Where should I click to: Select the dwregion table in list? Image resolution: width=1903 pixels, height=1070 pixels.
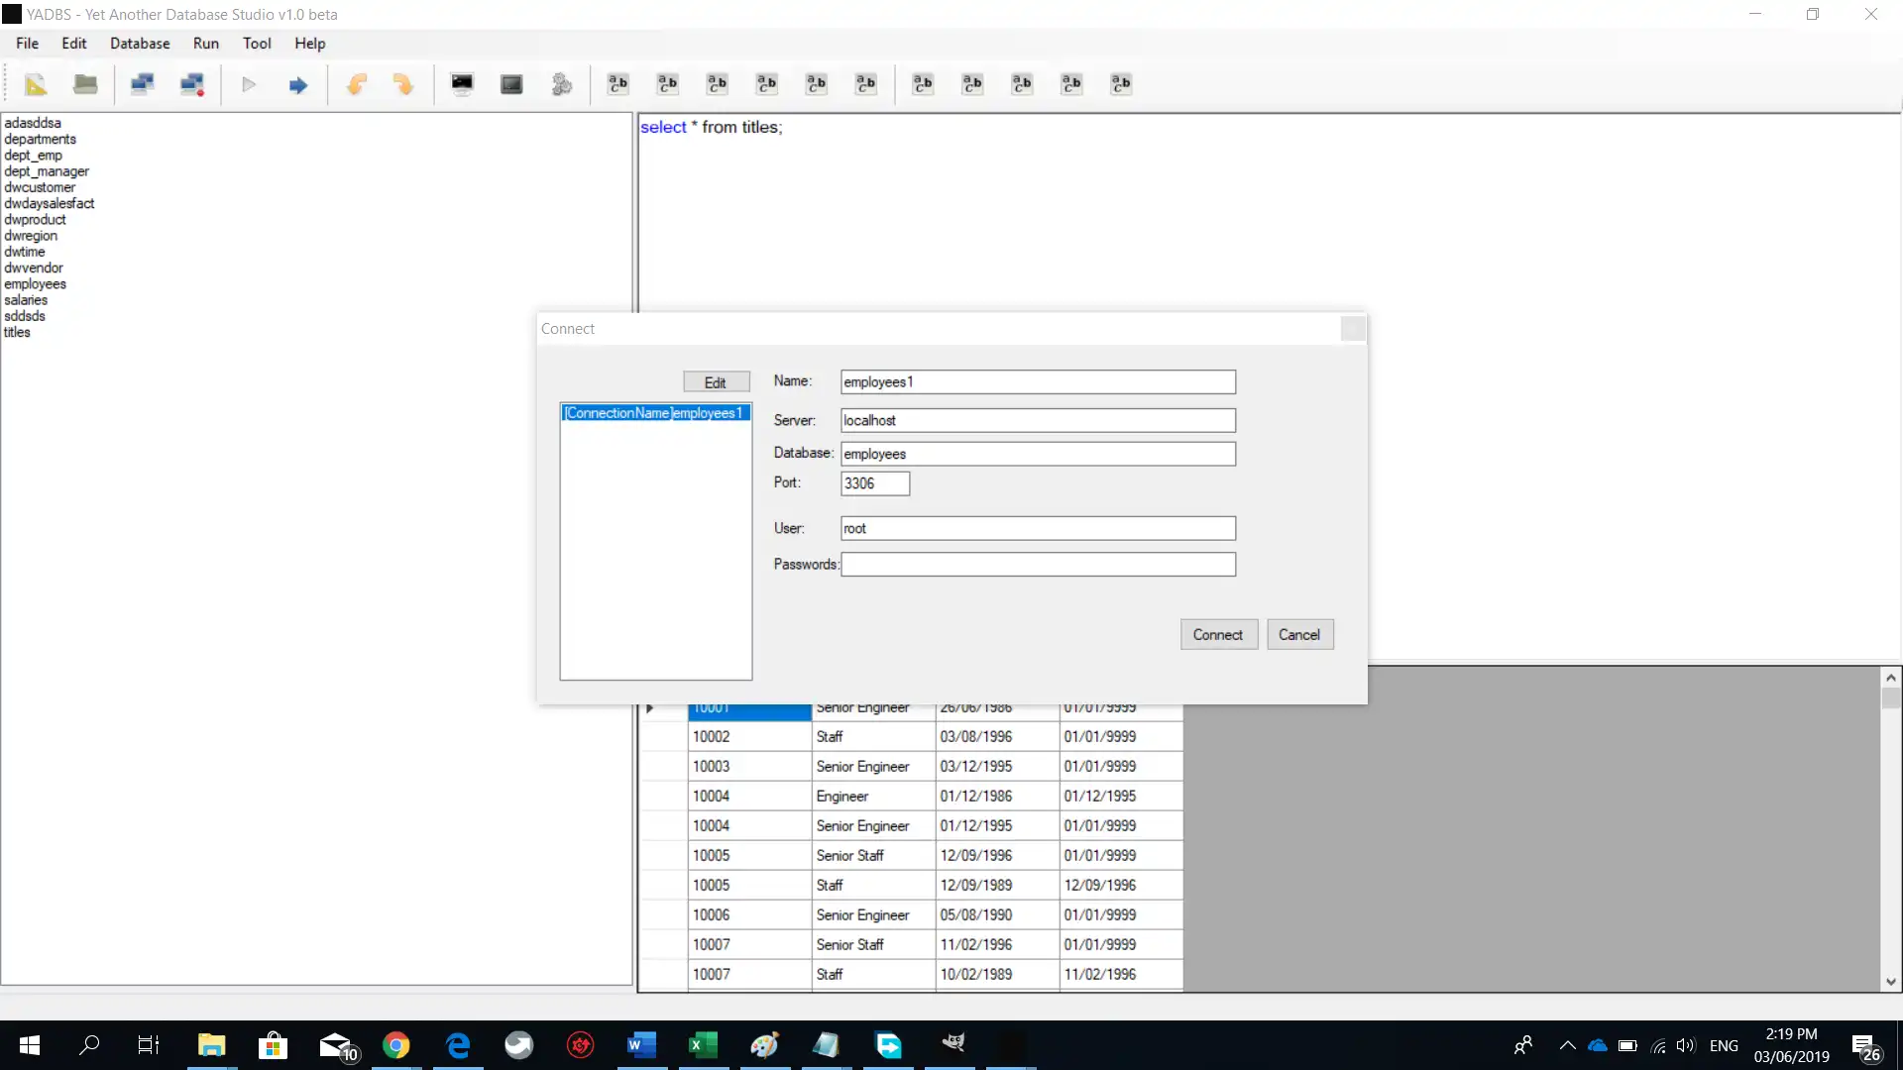pos(31,236)
